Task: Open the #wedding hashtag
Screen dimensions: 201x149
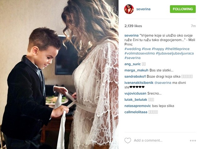Action: click(133, 49)
